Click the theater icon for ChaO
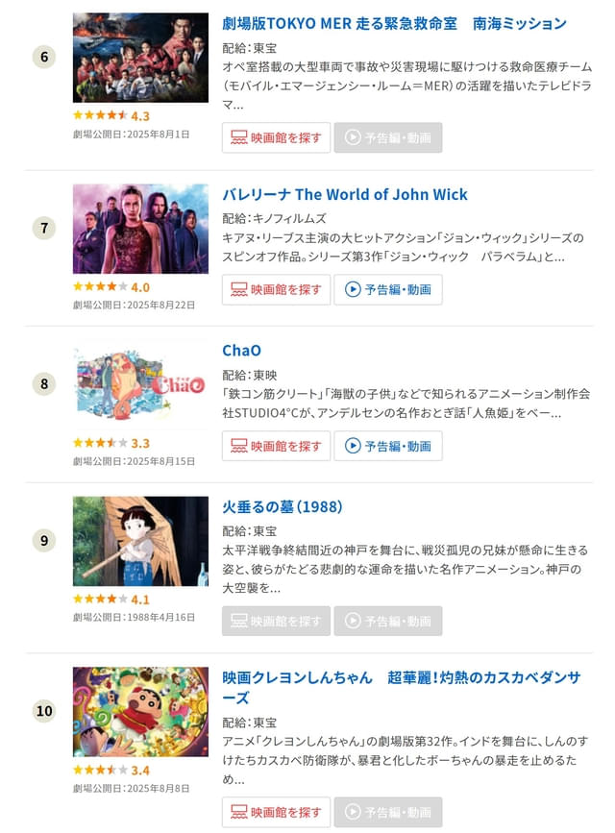The width and height of the screenshot is (615, 833). [x=239, y=446]
